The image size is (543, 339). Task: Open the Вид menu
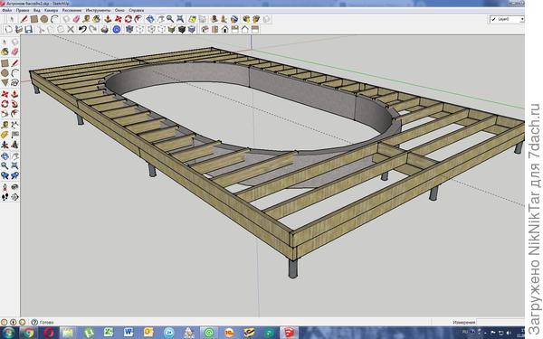pos(37,10)
